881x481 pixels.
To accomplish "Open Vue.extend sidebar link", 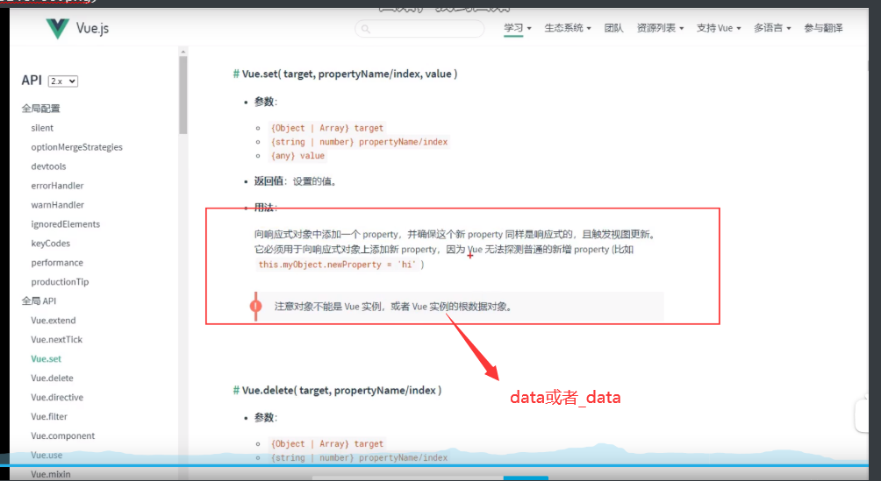I will click(53, 320).
